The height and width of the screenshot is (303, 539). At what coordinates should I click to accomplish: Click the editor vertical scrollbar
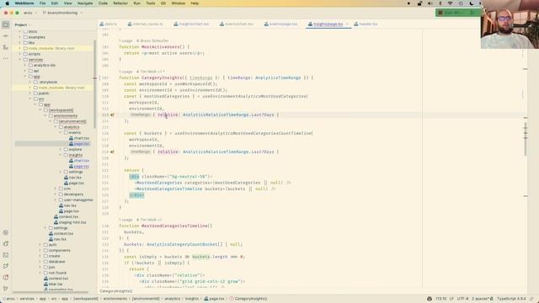pos(526,139)
